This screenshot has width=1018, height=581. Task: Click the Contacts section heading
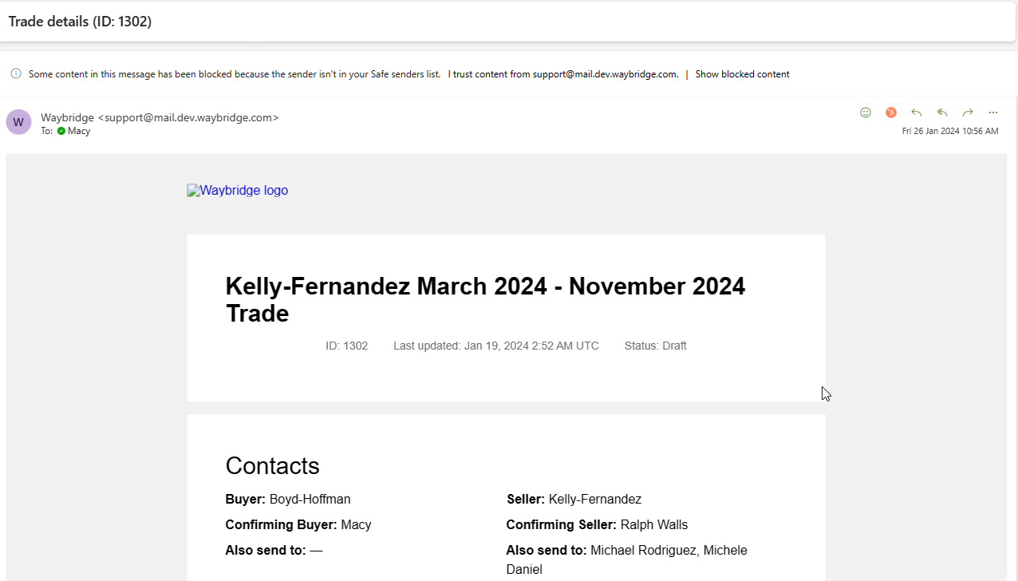coord(272,466)
